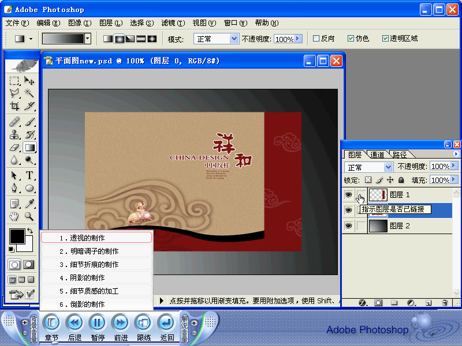462x346 pixels.
Task: Toggle lock position in Layers panel
Action: (x=390, y=180)
